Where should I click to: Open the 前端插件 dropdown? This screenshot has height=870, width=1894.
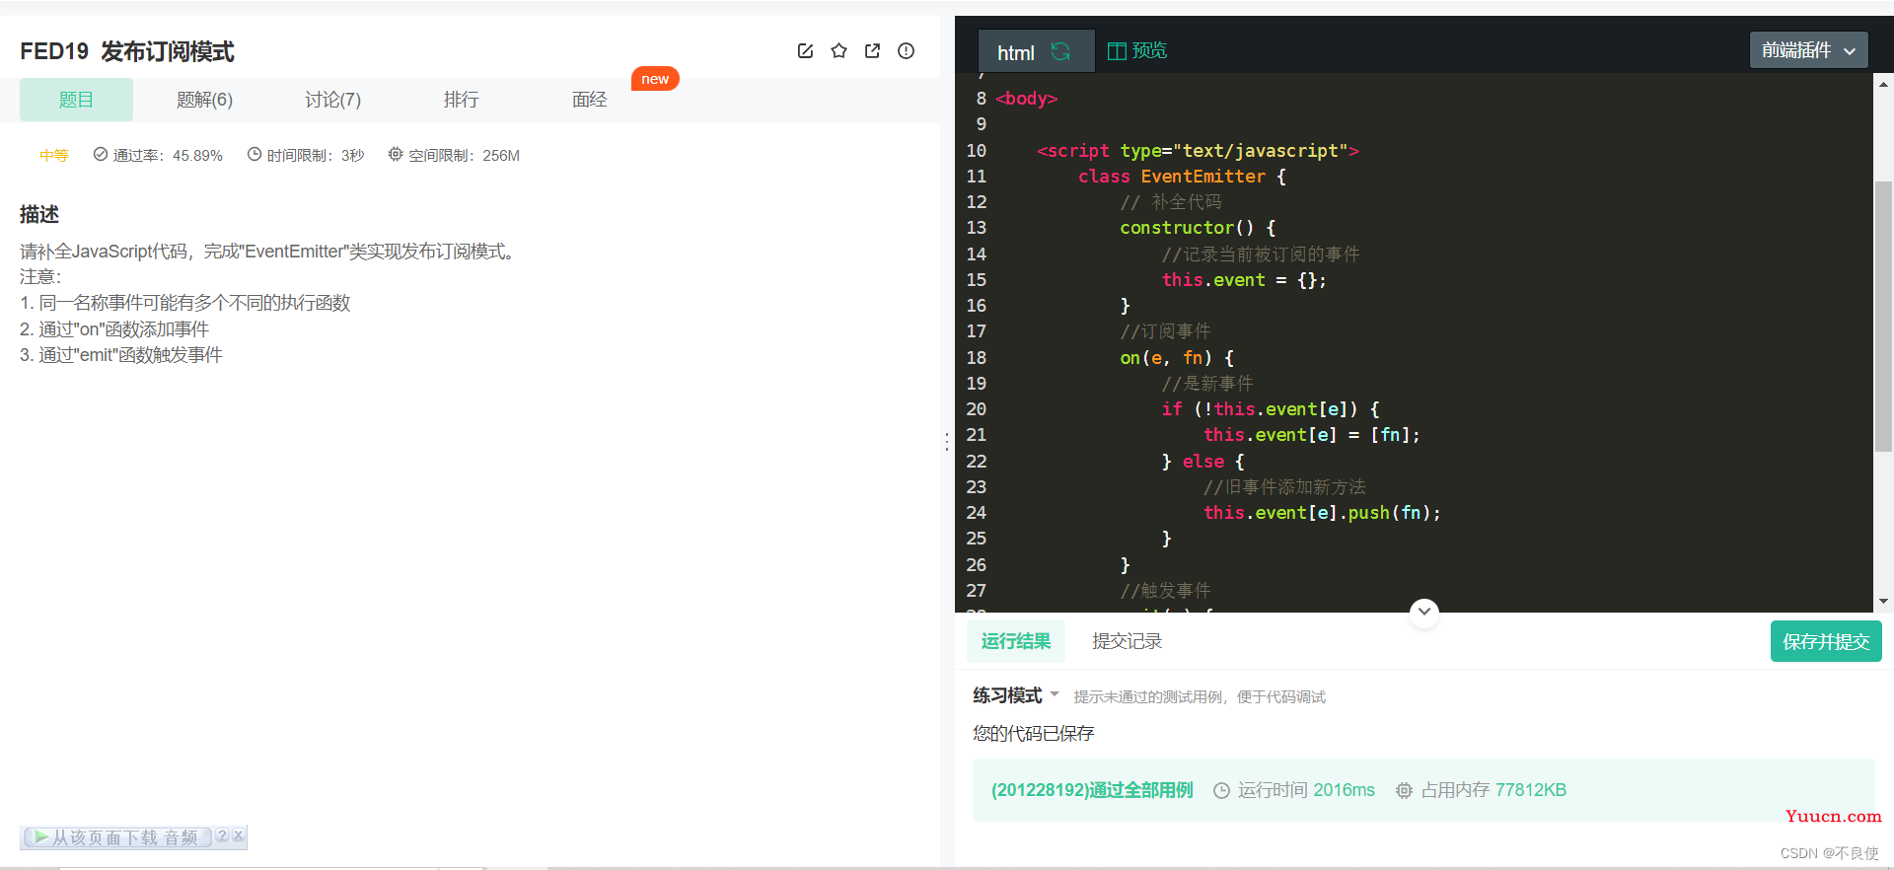pos(1809,50)
